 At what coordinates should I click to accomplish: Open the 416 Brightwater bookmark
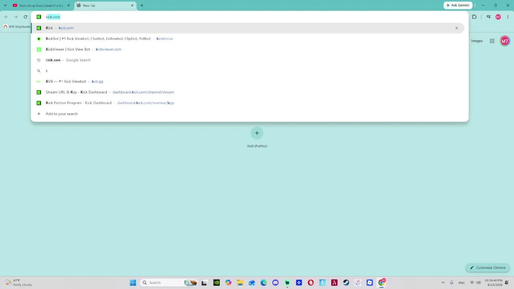point(17,27)
